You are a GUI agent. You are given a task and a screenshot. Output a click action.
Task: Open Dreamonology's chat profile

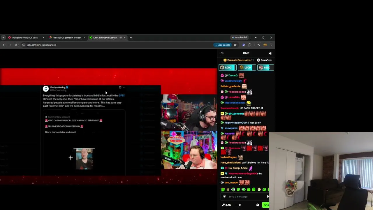pyautogui.click(x=233, y=81)
